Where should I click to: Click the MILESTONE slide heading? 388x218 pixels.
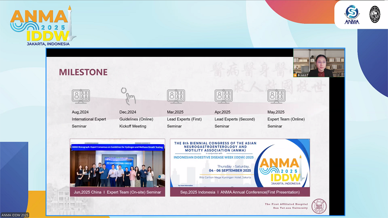(x=83, y=72)
